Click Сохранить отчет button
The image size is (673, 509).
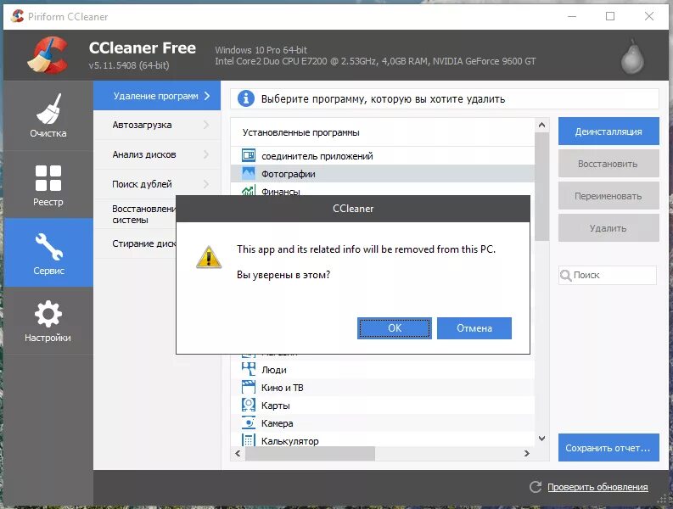tap(609, 448)
